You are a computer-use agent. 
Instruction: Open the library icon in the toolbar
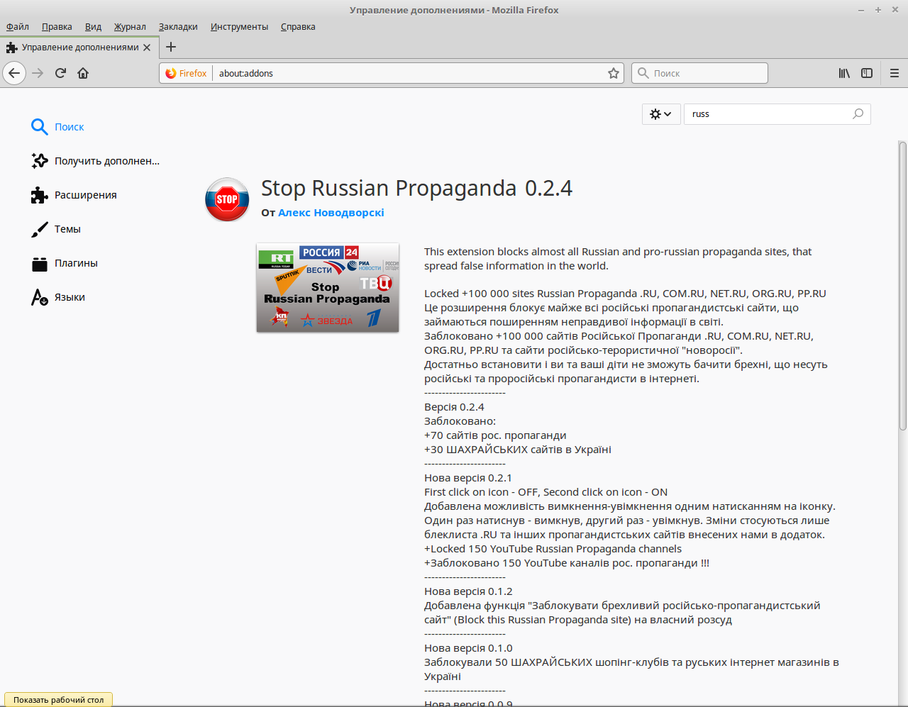pos(844,73)
